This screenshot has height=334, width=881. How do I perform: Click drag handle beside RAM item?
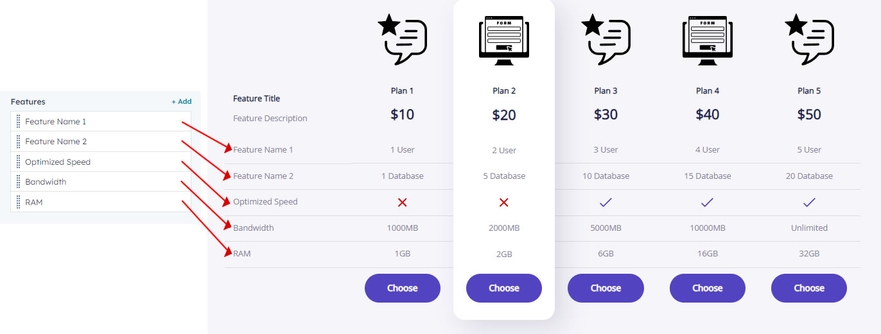click(19, 202)
